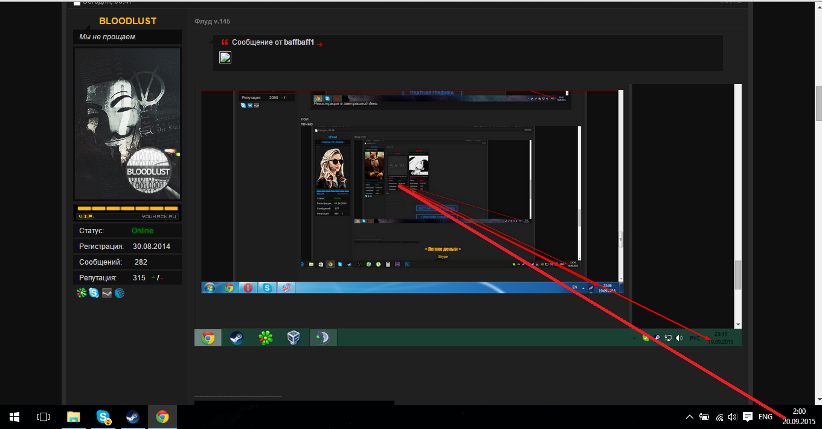Open the clock showing 2:00 20.09.2015

point(798,417)
